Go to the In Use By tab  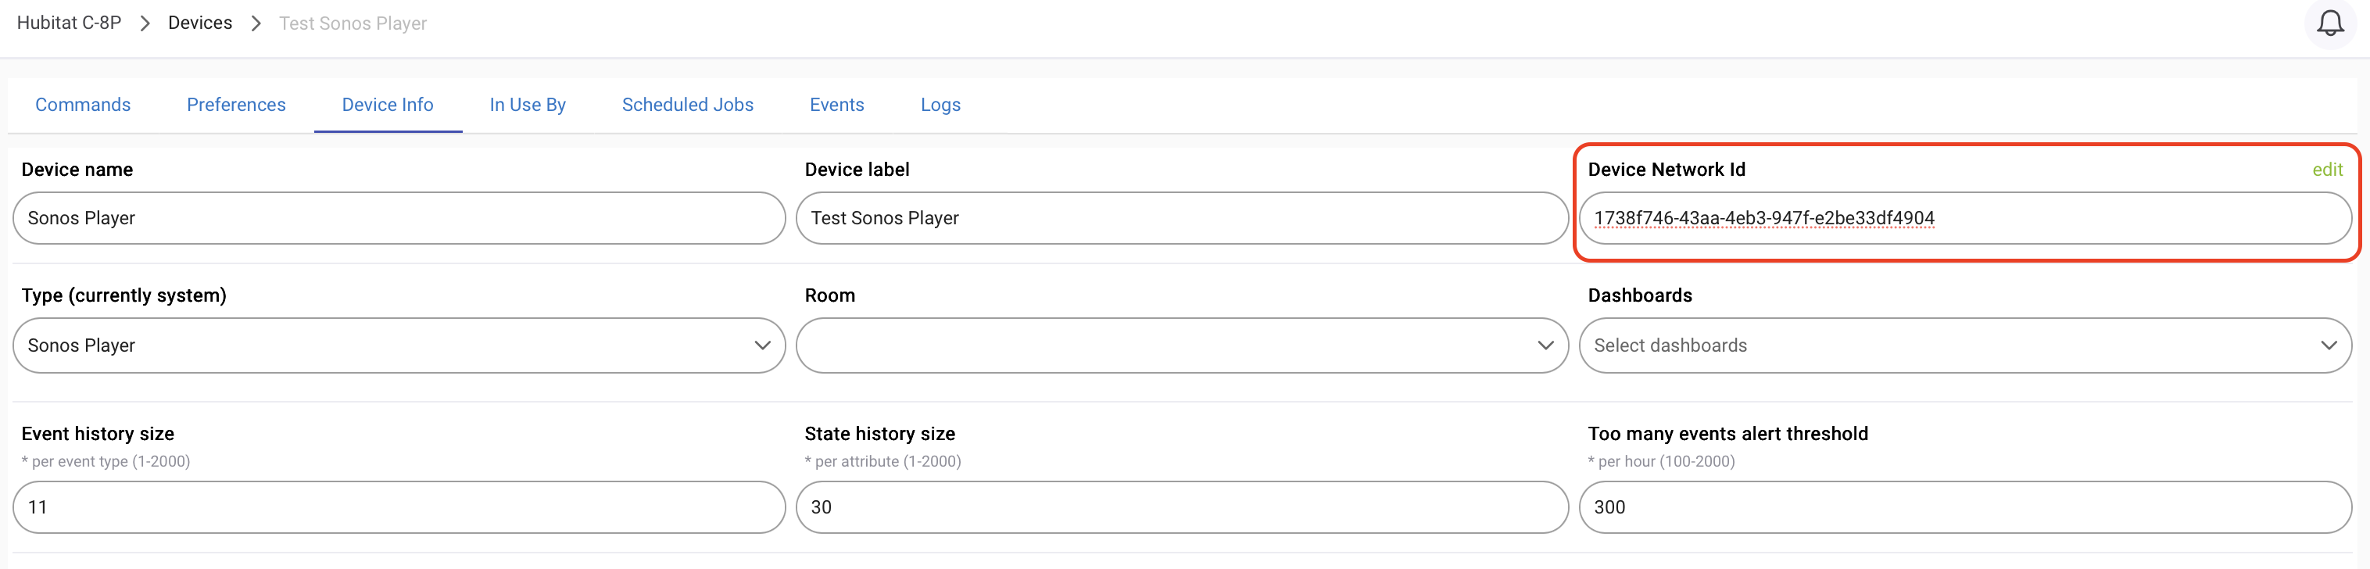tap(527, 105)
